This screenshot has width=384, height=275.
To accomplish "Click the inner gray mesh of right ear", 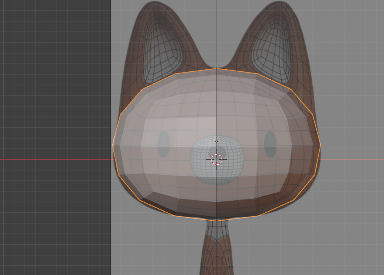I will tap(269, 51).
